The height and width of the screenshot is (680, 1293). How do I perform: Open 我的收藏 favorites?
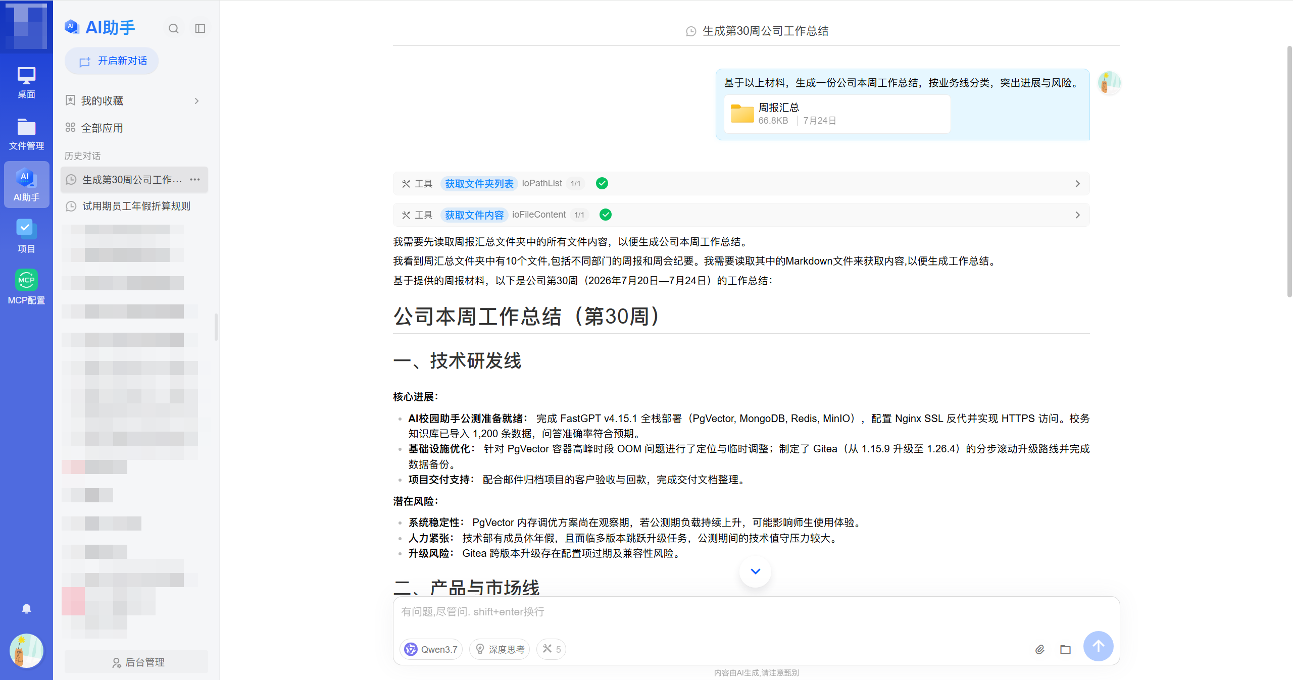(134, 101)
